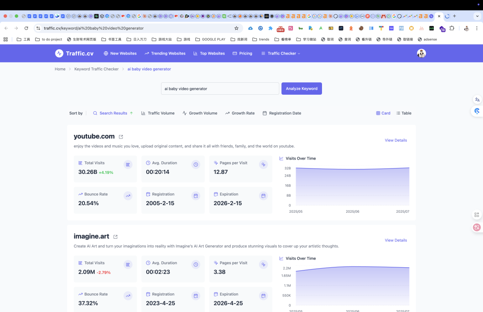Sort by Traffic Volume
Image resolution: width=483 pixels, height=312 pixels.
[158, 113]
